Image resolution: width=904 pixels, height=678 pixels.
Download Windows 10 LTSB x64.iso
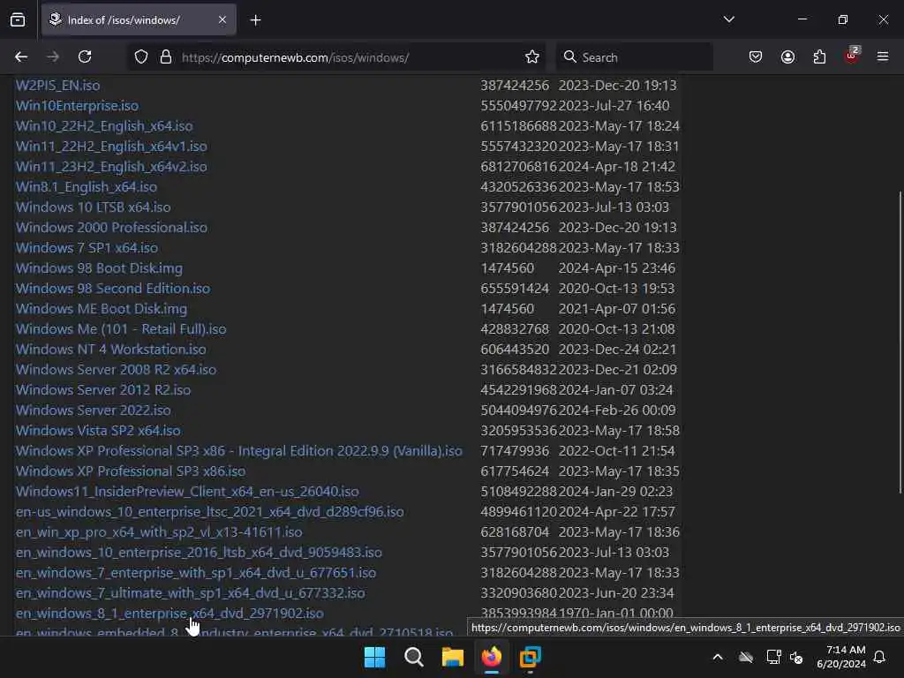(94, 207)
